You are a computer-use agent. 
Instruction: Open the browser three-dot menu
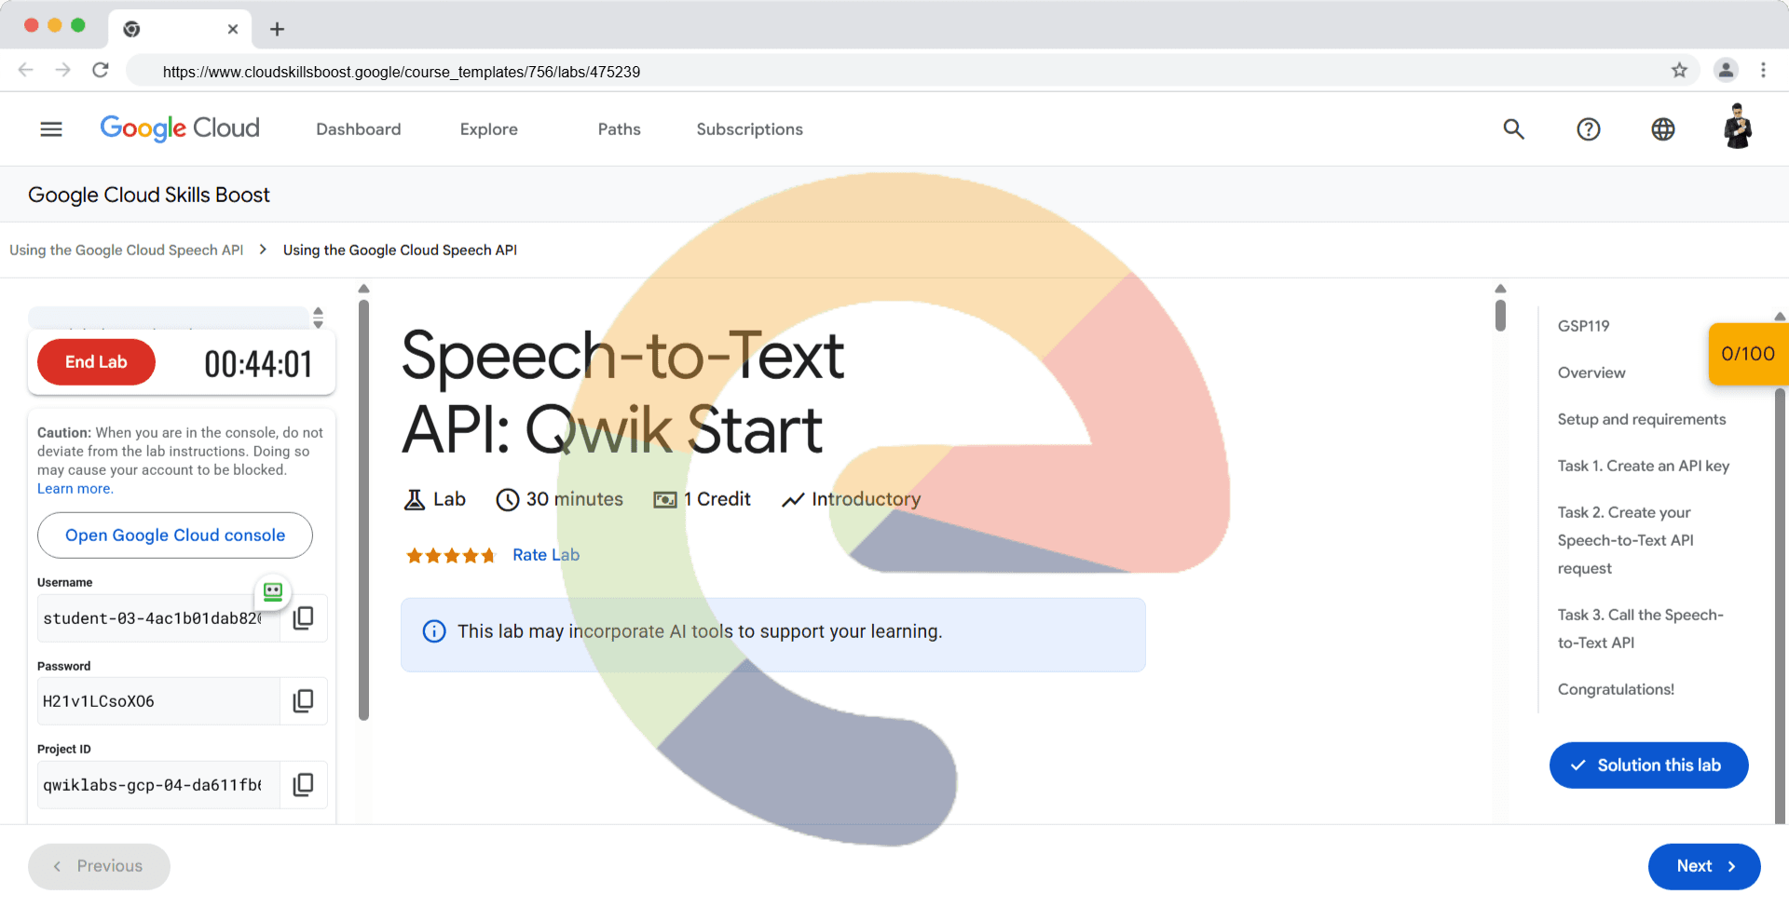pos(1763,70)
